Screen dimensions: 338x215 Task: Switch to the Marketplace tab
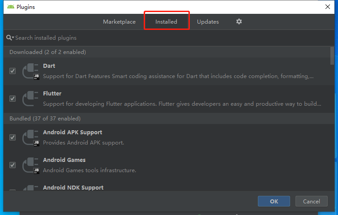coord(119,22)
